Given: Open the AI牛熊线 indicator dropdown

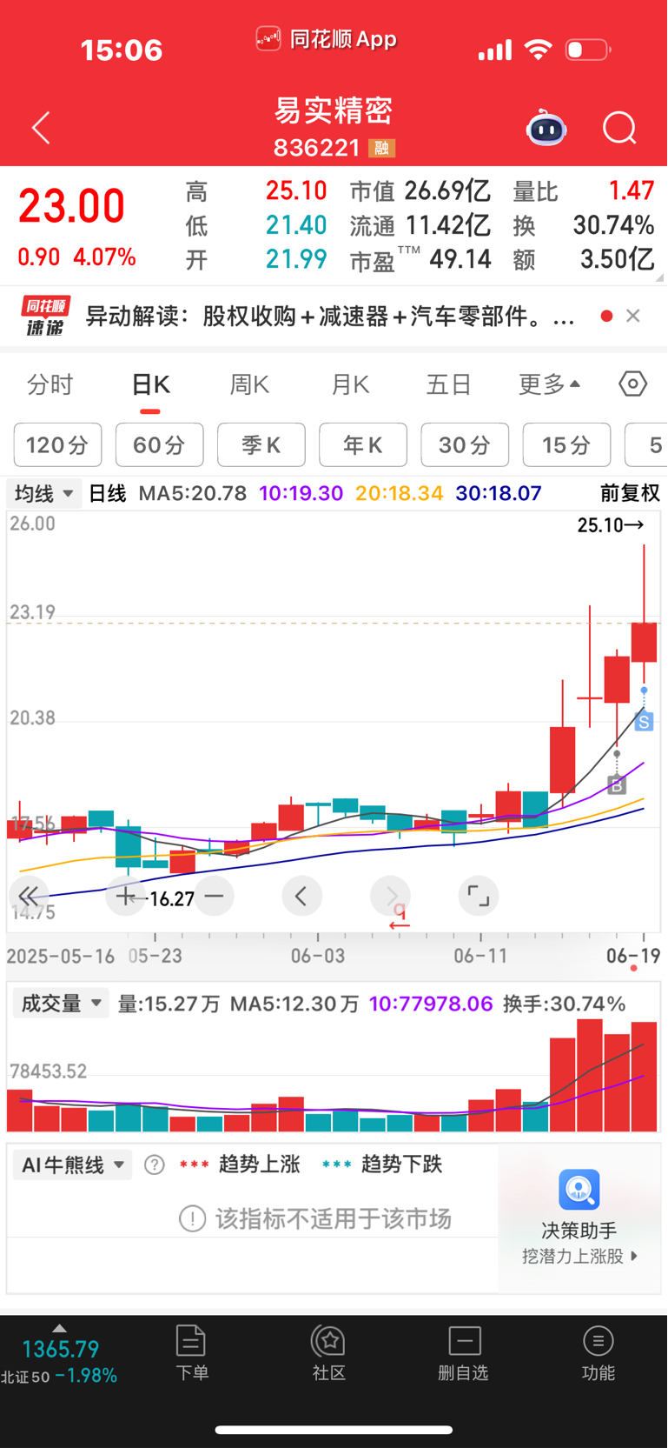Looking at the screenshot, I should pyautogui.click(x=73, y=1165).
